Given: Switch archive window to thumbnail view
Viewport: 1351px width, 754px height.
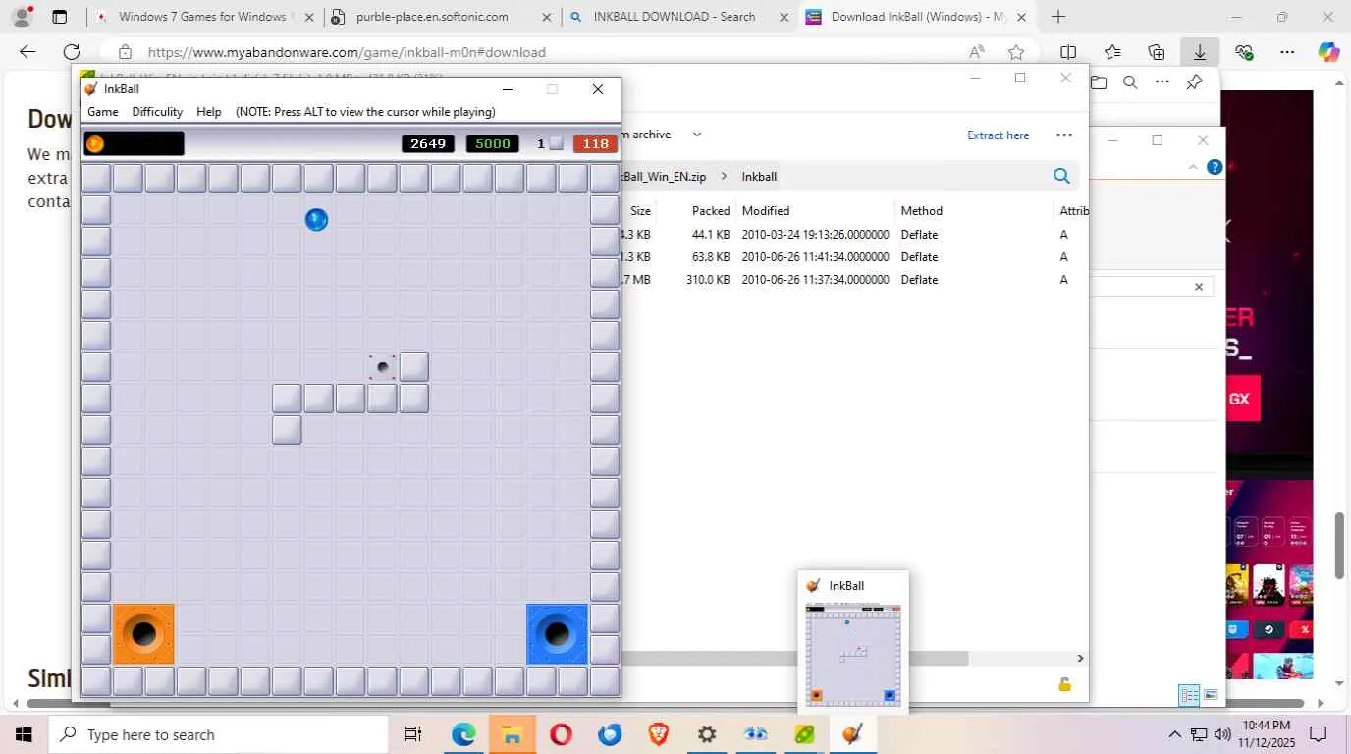Looking at the screenshot, I should tap(1212, 696).
